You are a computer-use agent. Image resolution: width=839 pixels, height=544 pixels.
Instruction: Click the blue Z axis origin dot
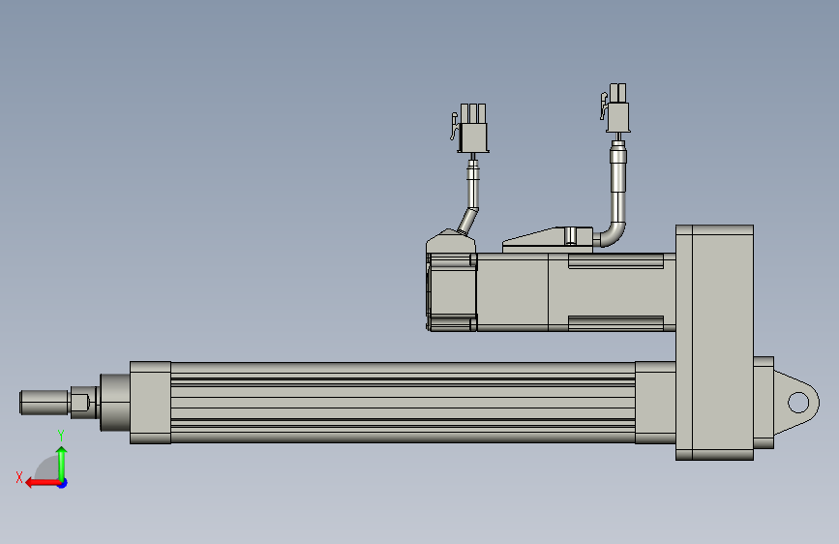click(x=63, y=483)
